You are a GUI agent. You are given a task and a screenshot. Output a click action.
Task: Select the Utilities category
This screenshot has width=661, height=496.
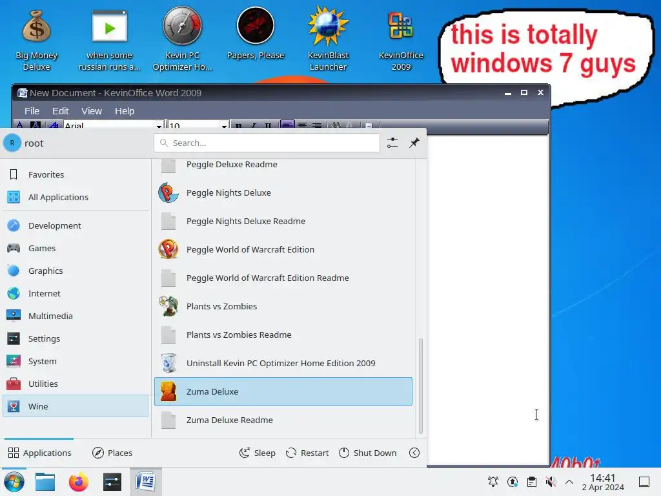(x=76, y=384)
